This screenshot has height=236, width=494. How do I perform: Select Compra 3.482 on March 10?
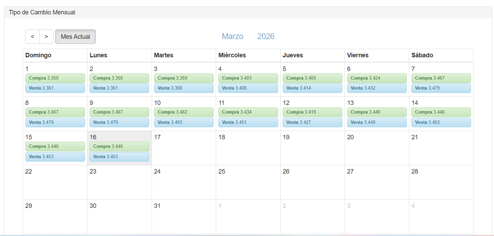click(184, 112)
